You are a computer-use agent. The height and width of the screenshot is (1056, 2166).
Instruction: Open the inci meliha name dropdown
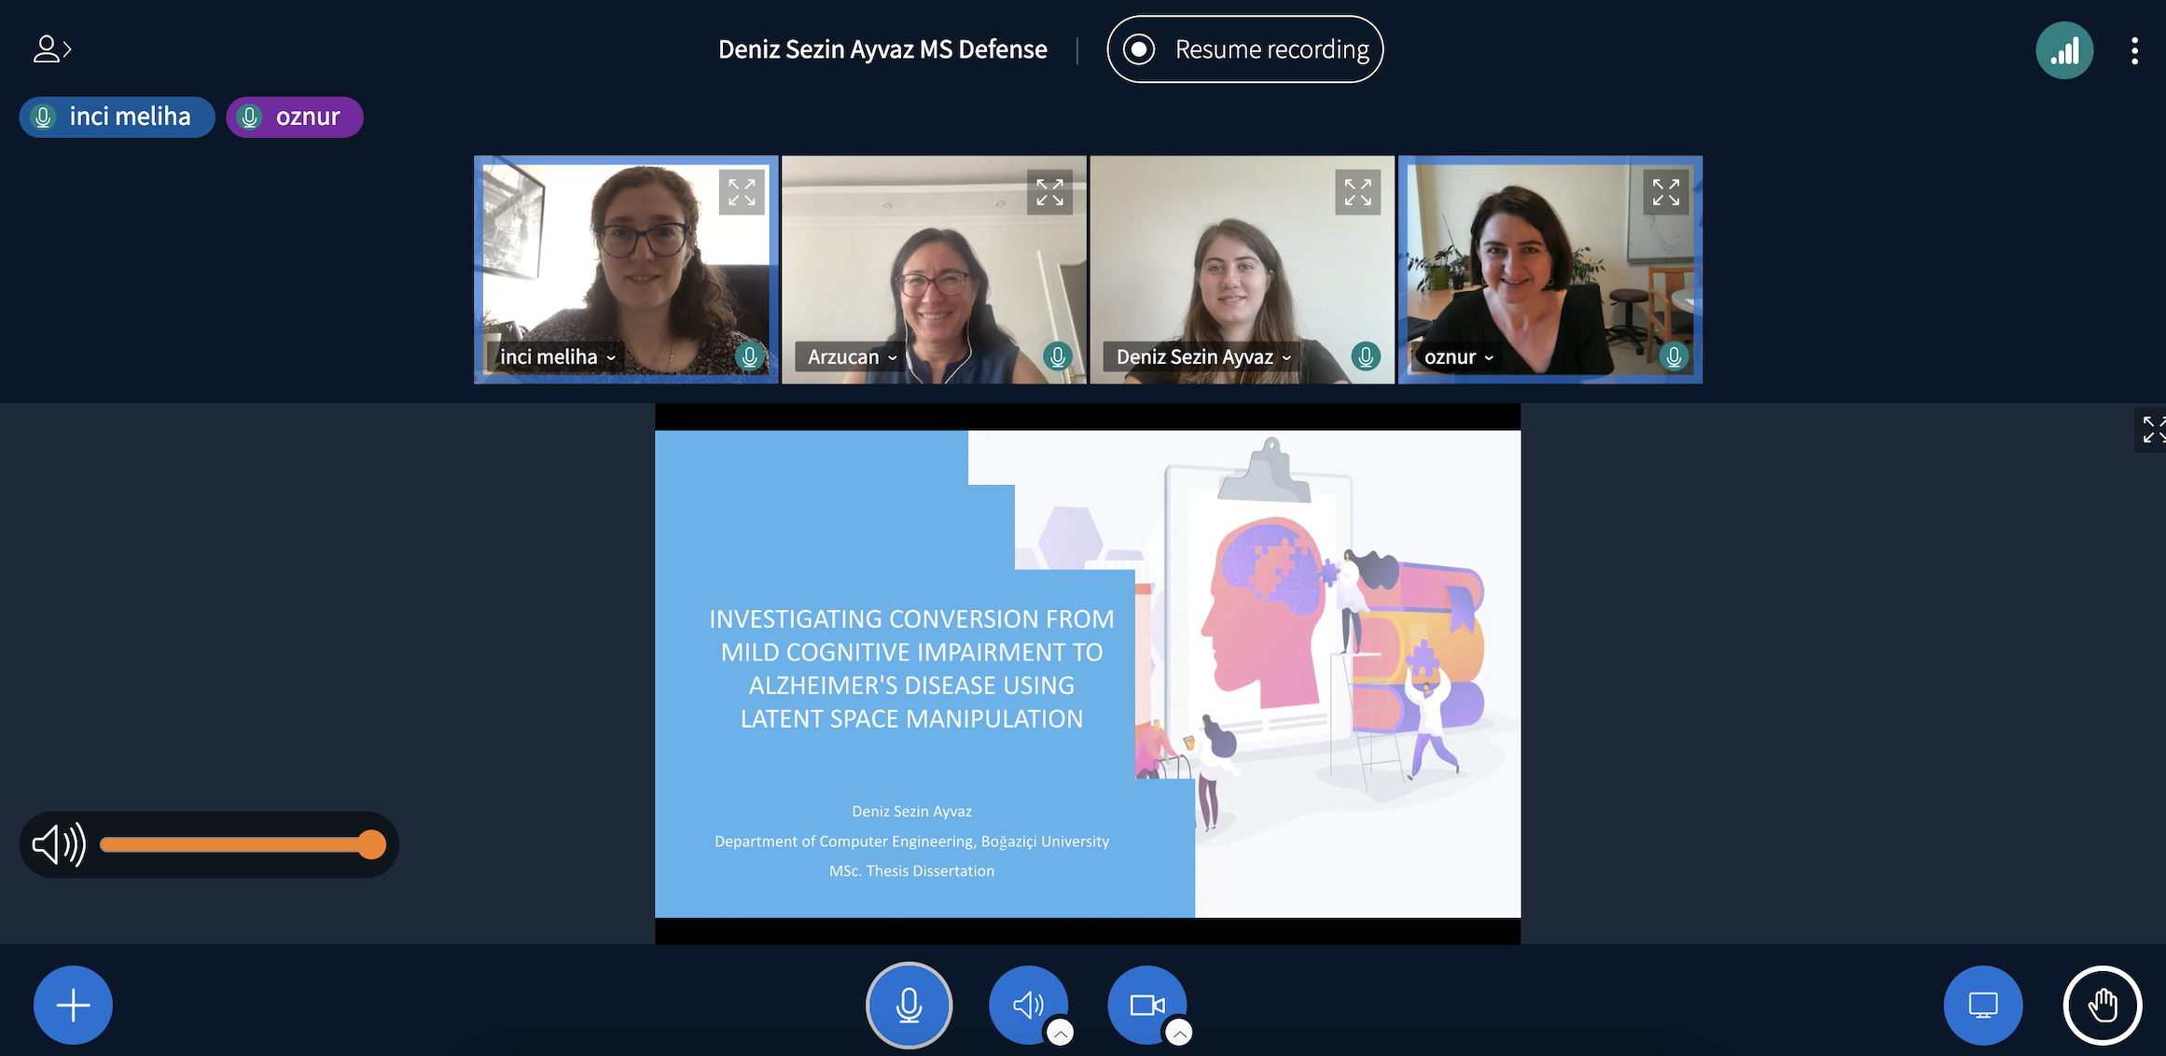(x=557, y=357)
